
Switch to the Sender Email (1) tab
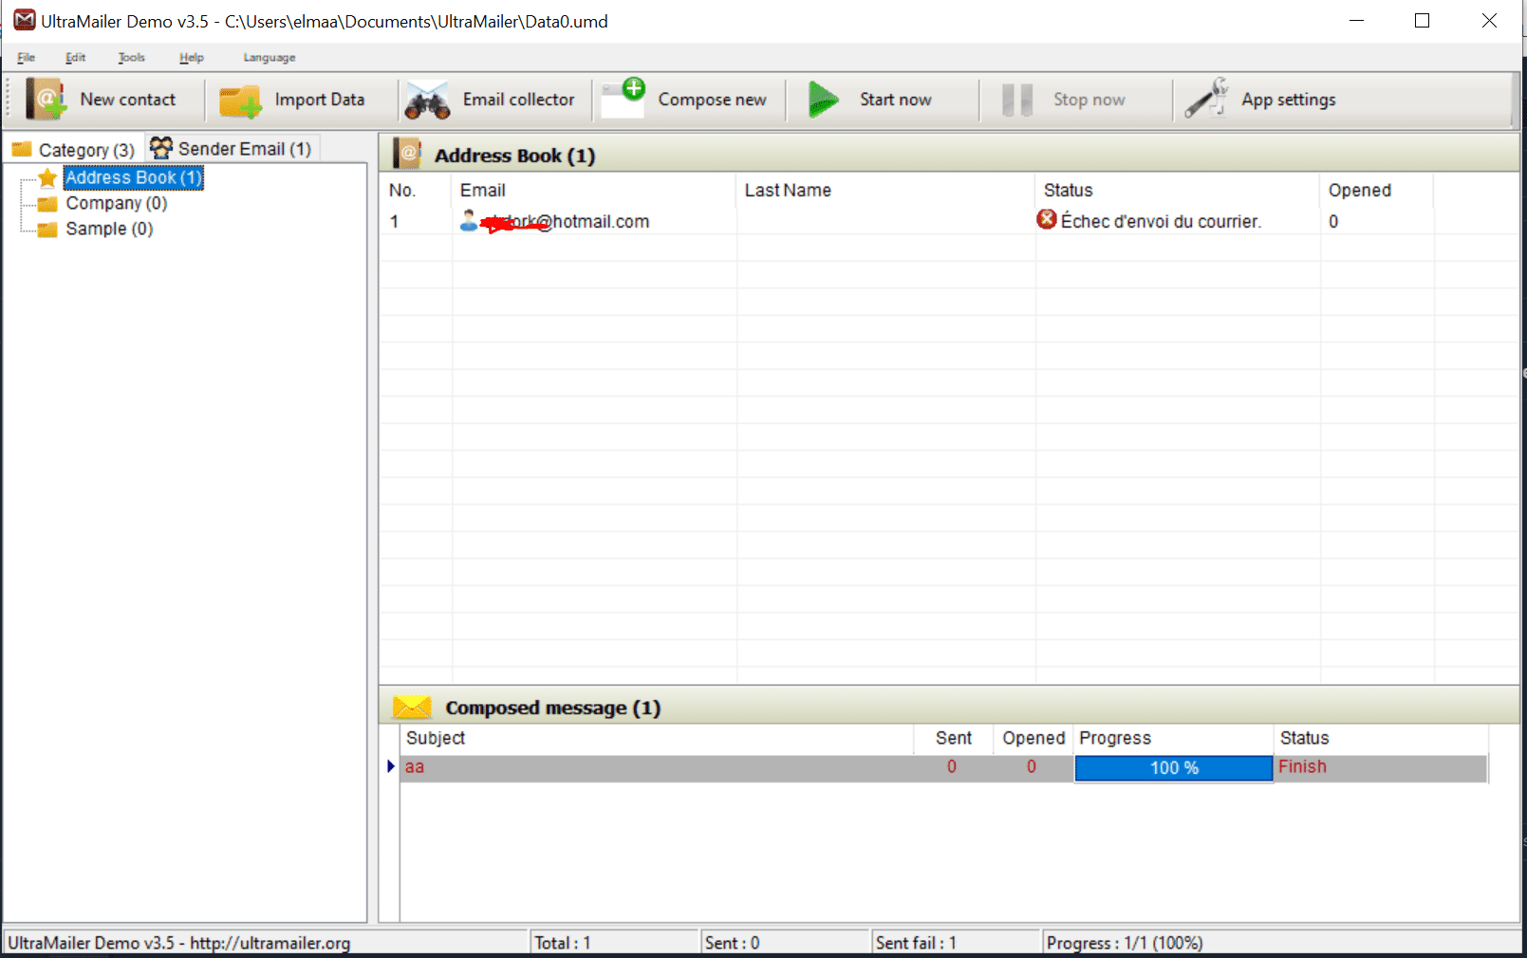coord(232,148)
